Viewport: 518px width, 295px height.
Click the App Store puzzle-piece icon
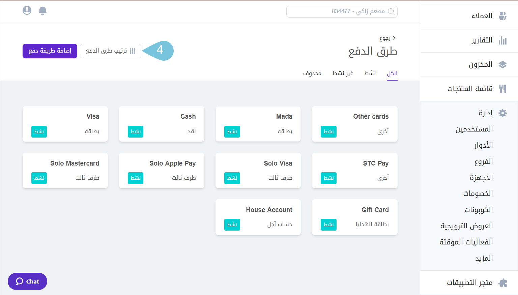(502, 283)
